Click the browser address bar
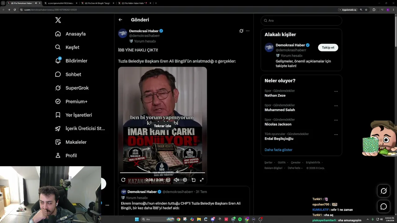This screenshot has height=223, width=397. [x=178, y=10]
